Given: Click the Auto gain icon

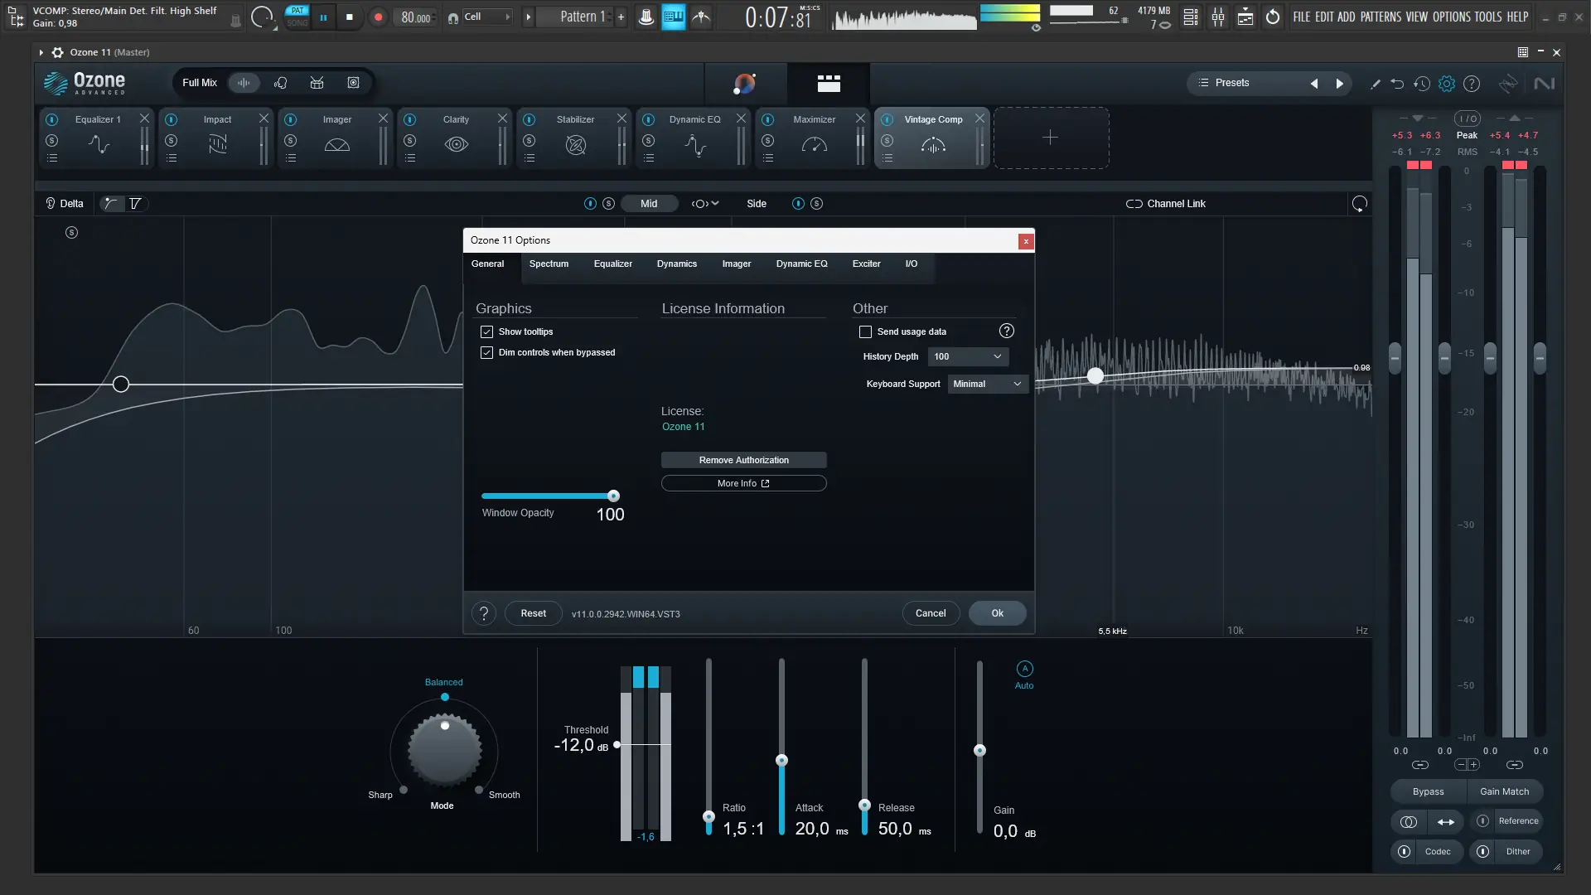Looking at the screenshot, I should 1024,670.
